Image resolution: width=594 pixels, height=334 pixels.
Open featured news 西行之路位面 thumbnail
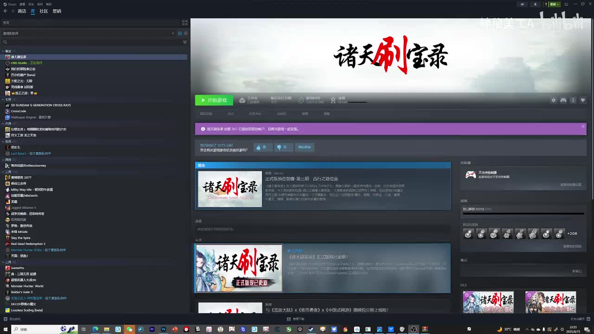[x=230, y=189]
